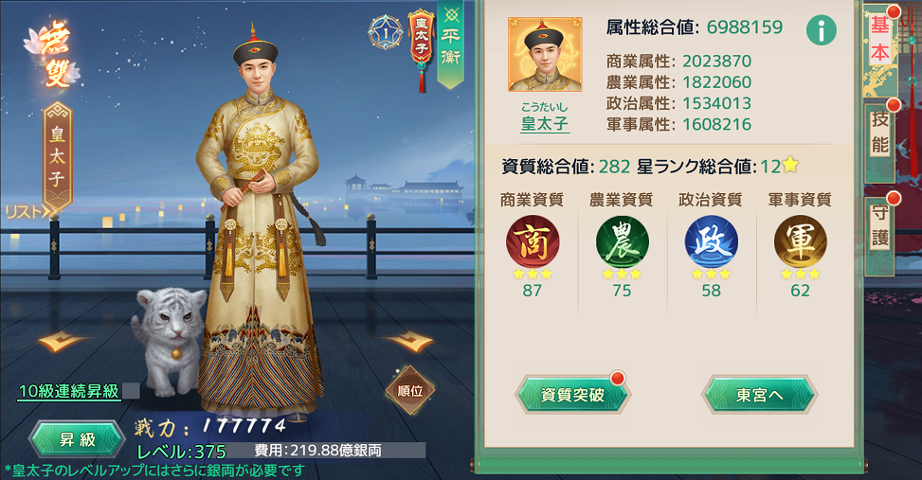Switch to the 守護 tab

880,224
